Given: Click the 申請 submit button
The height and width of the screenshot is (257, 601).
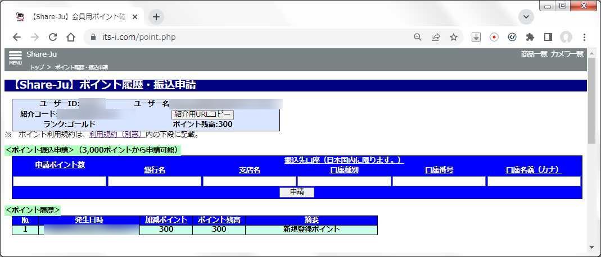Looking at the screenshot, I should [297, 192].
